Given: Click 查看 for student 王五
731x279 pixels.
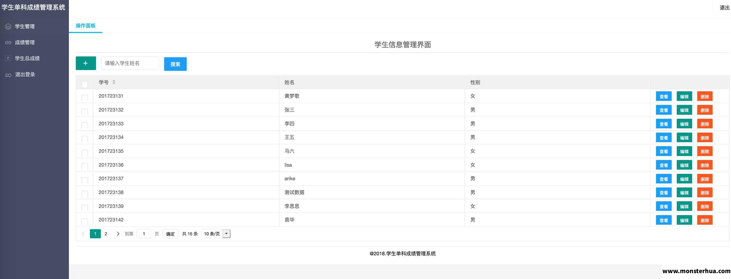Looking at the screenshot, I should (x=664, y=138).
